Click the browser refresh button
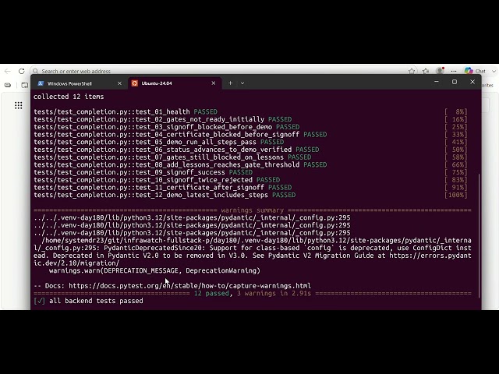Image resolution: width=499 pixels, height=374 pixels. click(21, 71)
